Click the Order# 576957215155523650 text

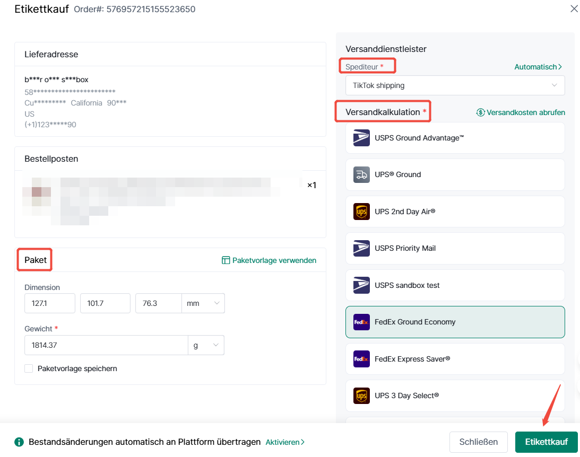[x=135, y=9]
